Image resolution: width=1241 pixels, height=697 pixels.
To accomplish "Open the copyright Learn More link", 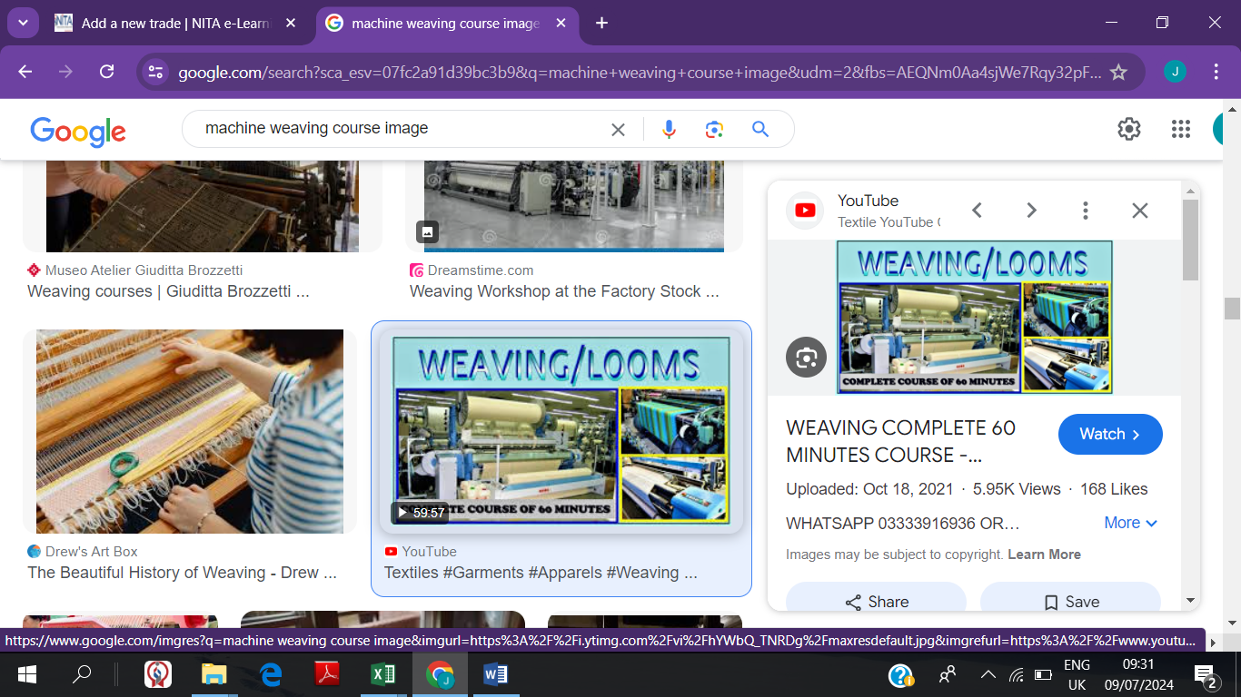I will click(x=1044, y=555).
